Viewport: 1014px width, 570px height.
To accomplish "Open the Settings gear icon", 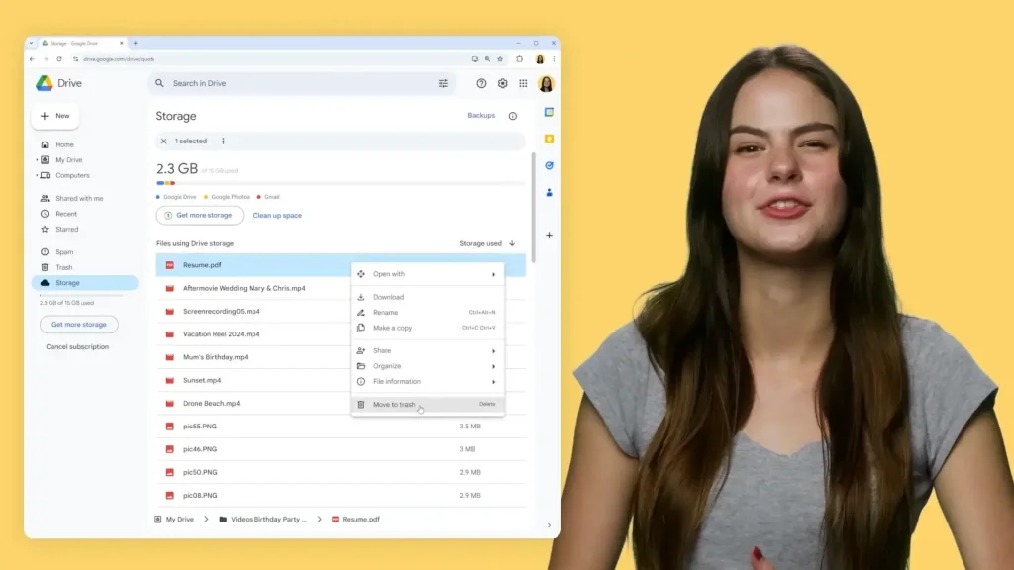I will [x=502, y=84].
